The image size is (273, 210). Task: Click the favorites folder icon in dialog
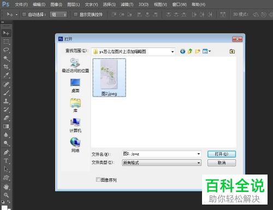[x=232, y=51]
